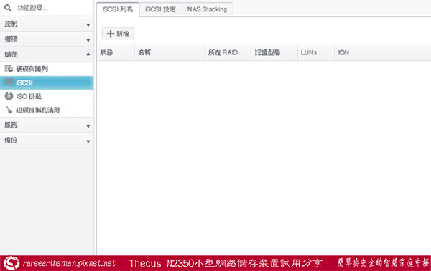Click the IQN column header
The image size is (431, 271).
tap(383, 52)
